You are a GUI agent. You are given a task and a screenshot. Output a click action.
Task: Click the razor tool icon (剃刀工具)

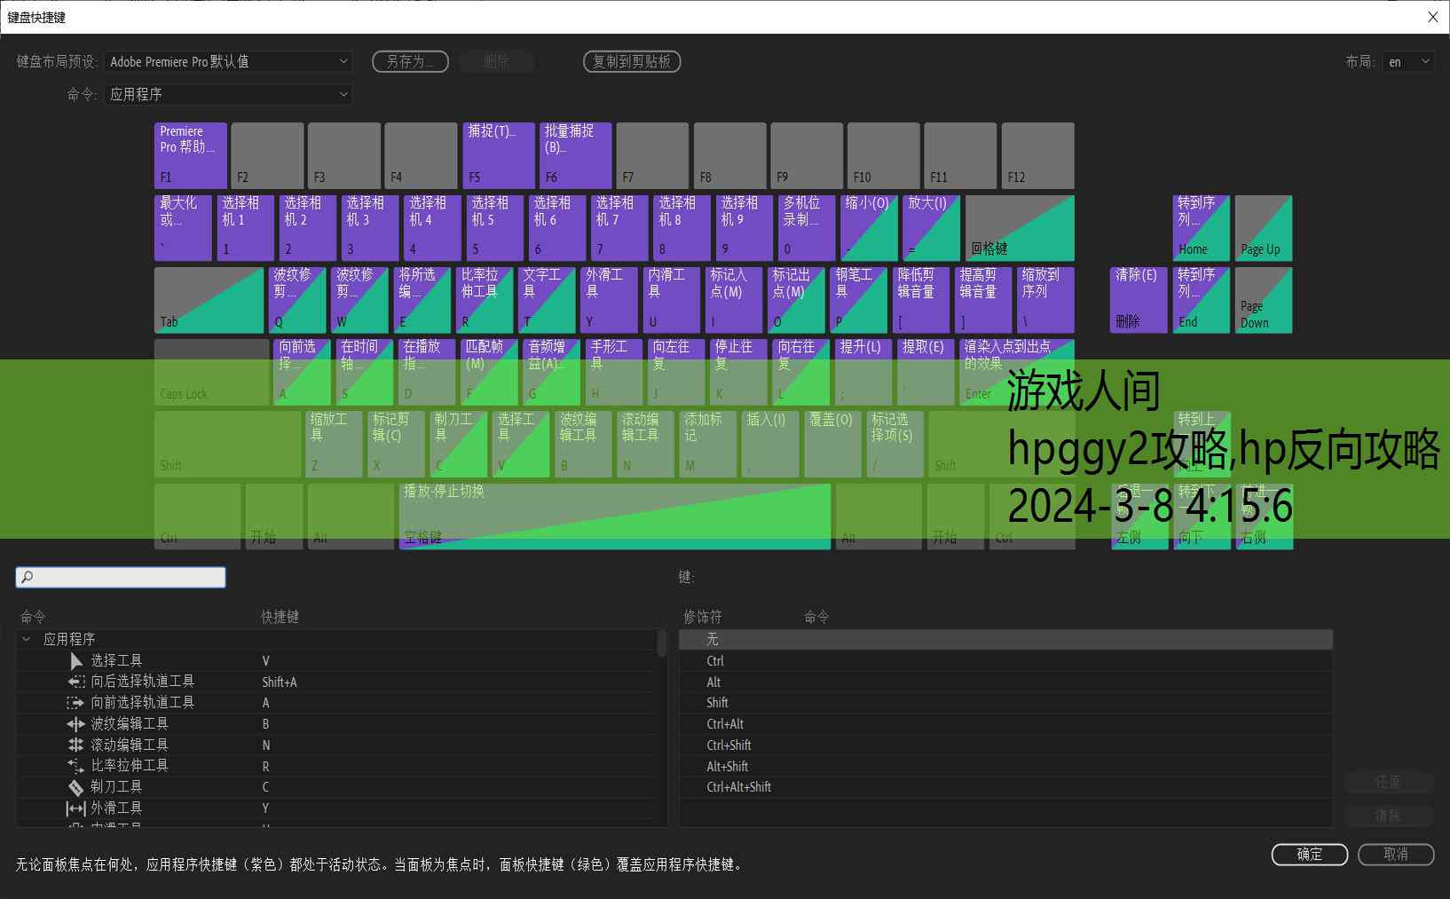(75, 786)
